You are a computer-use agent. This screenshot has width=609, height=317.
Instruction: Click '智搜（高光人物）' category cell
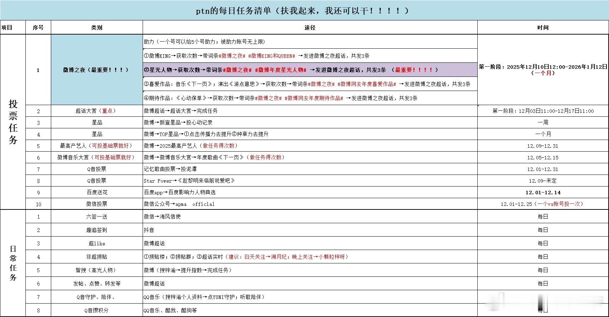97,270
